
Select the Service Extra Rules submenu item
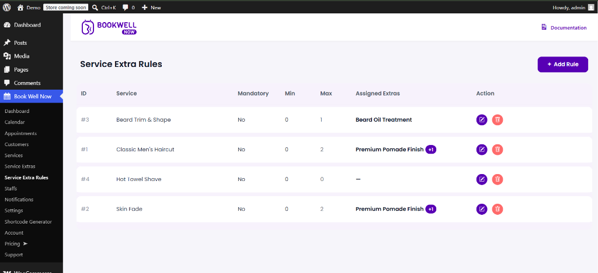point(26,177)
